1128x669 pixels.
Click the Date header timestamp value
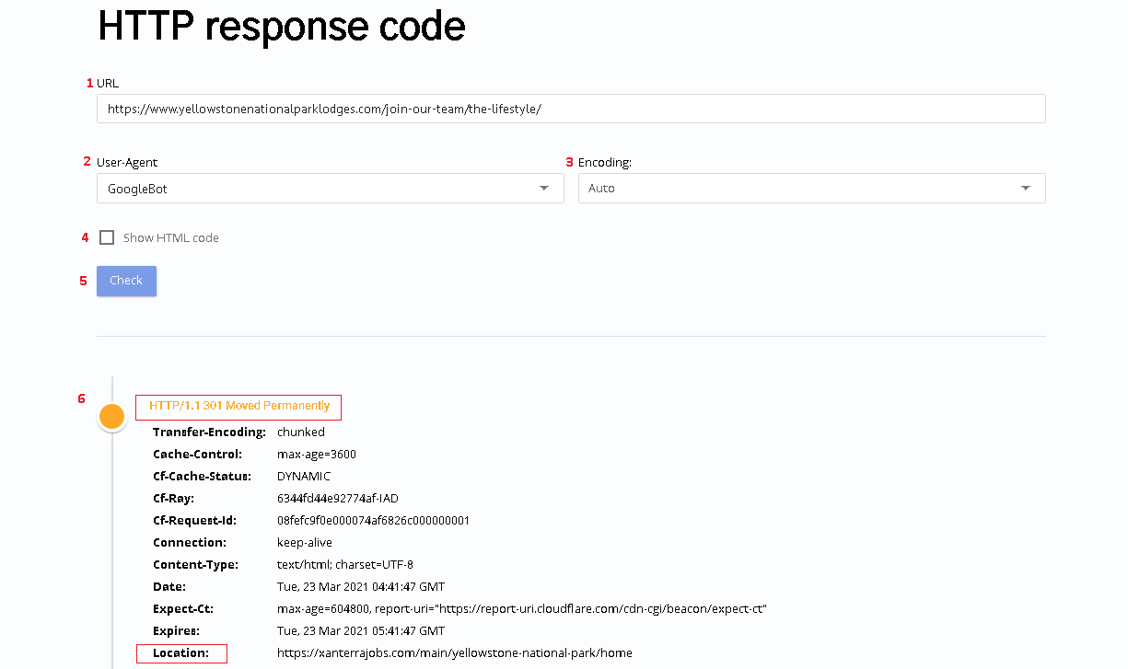coord(360,587)
